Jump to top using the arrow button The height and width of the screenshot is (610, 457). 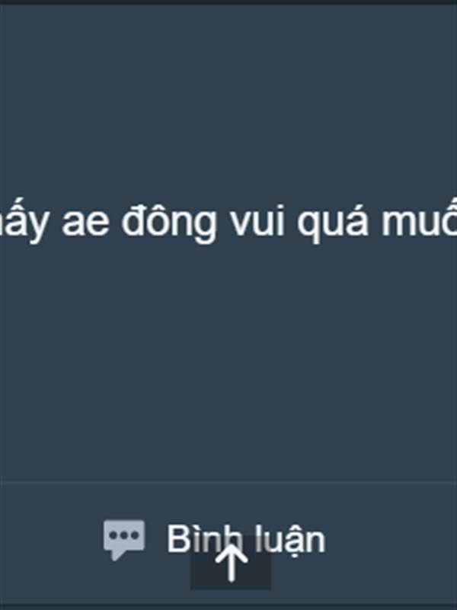click(232, 563)
